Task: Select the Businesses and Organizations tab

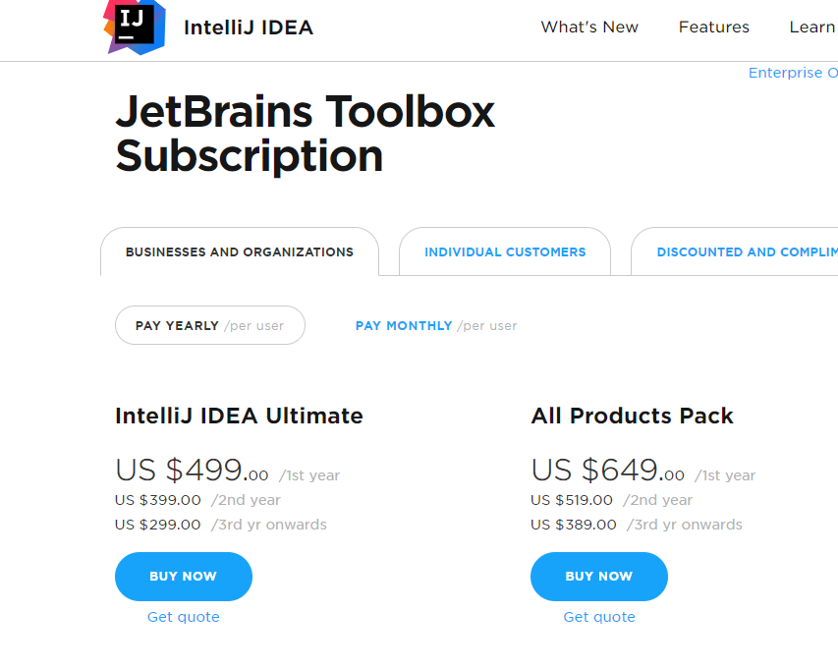Action: click(239, 251)
